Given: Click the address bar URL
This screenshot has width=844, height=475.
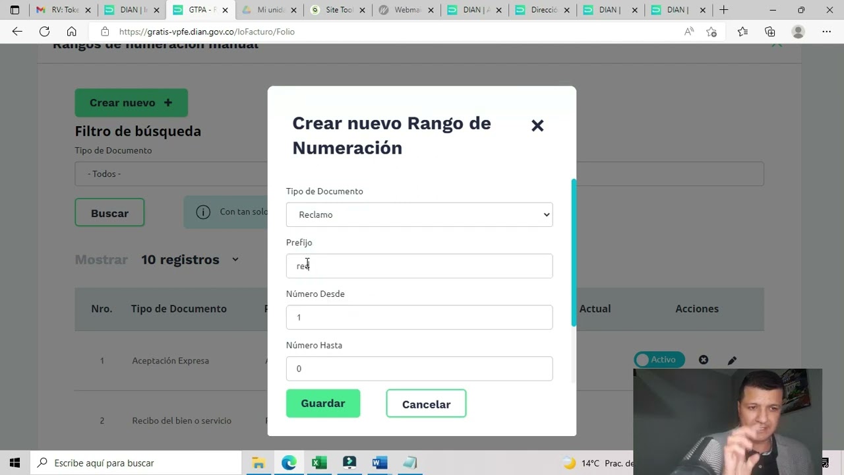Looking at the screenshot, I should (206, 32).
